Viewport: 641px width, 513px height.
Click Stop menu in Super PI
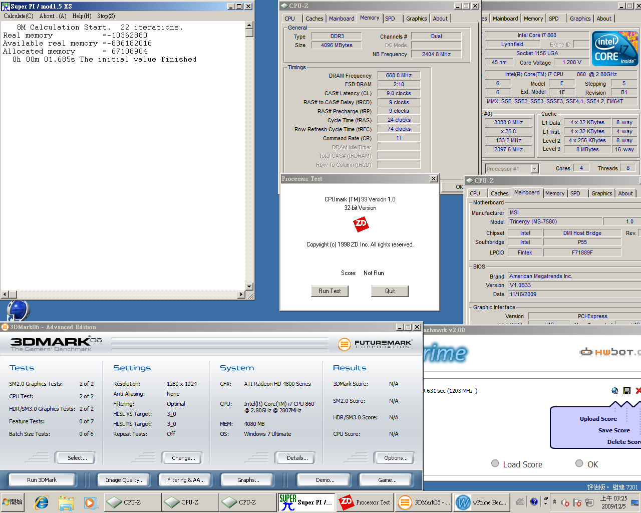coord(106,16)
